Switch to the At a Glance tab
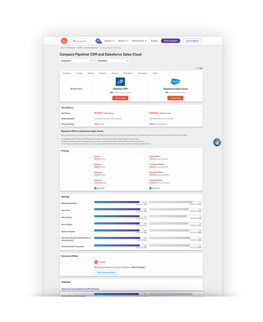263x322 pixels. click(x=67, y=73)
